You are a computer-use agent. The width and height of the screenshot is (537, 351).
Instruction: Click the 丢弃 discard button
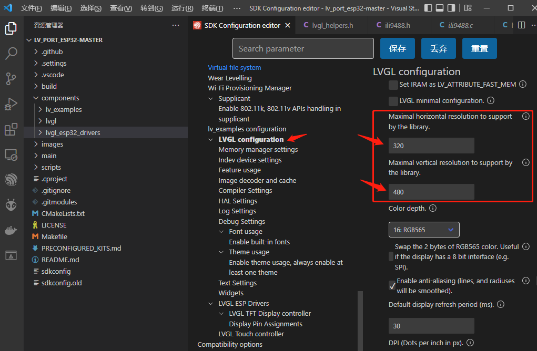click(x=439, y=48)
